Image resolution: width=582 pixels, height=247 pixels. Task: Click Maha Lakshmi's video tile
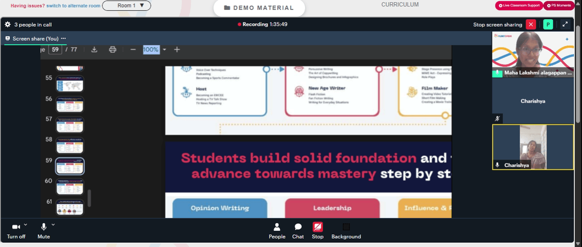pos(533,54)
